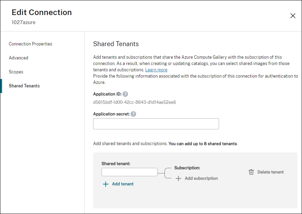Click the plus icon for Add tenant
This screenshot has width=302, height=214.
click(106, 184)
